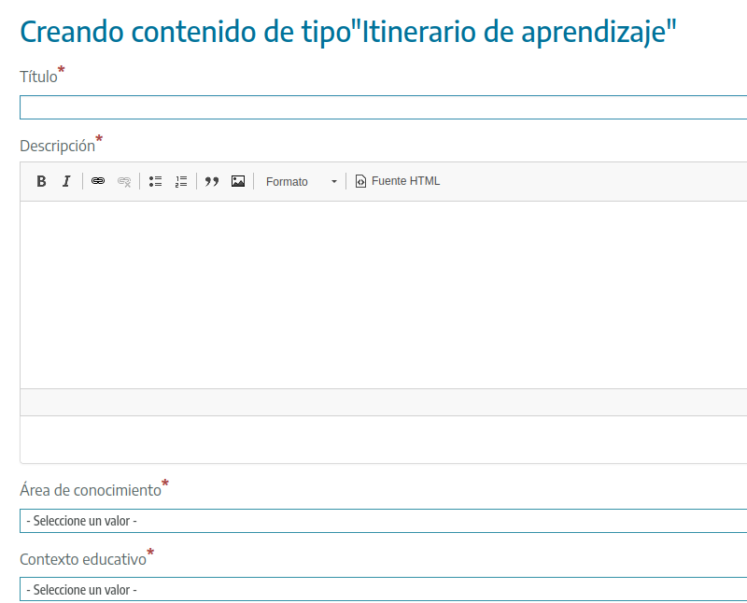
Task: Click the white box below the editor's gray bar
Action: click(x=383, y=439)
